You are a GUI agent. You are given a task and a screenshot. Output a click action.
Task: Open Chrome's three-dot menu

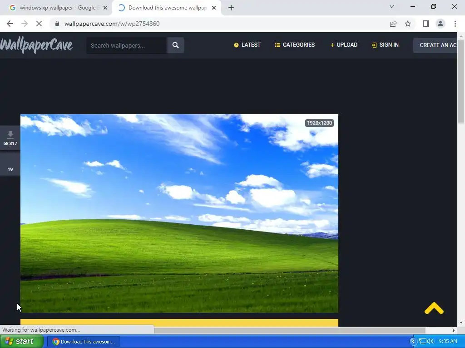click(455, 24)
